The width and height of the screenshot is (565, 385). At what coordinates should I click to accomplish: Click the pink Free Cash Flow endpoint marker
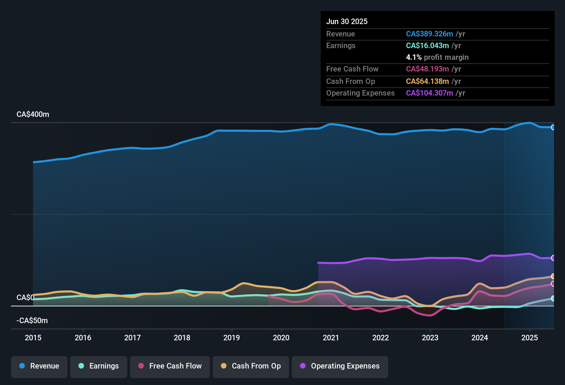pos(553,284)
